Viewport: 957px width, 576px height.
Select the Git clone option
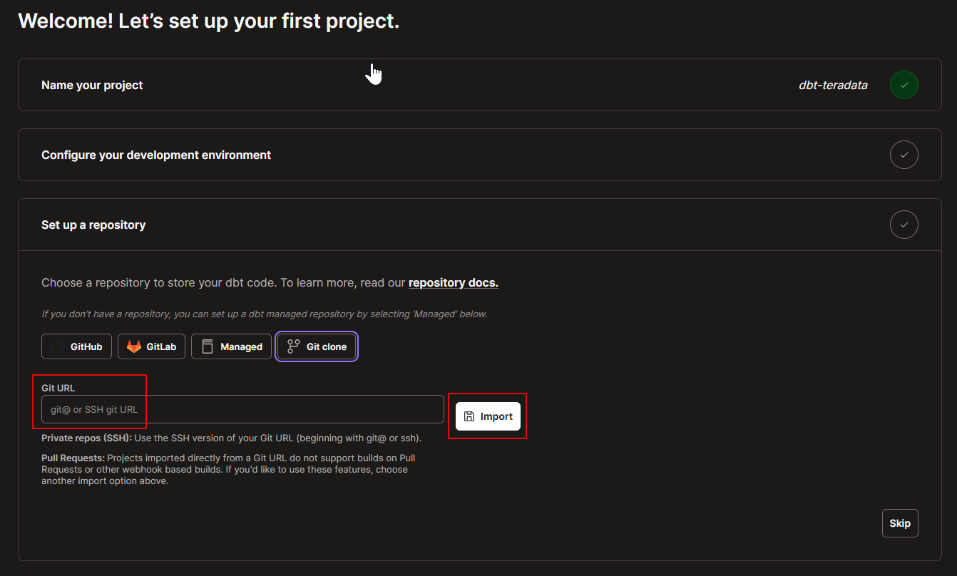(317, 346)
